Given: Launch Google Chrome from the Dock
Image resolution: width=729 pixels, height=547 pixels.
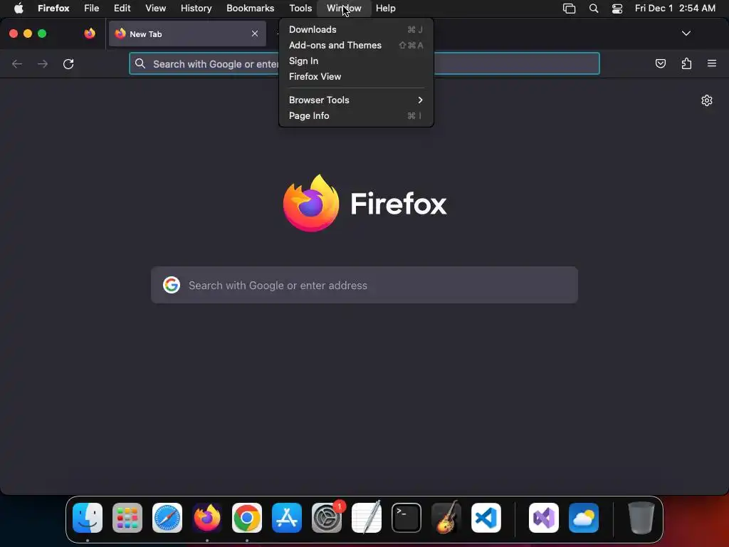Looking at the screenshot, I should (247, 518).
